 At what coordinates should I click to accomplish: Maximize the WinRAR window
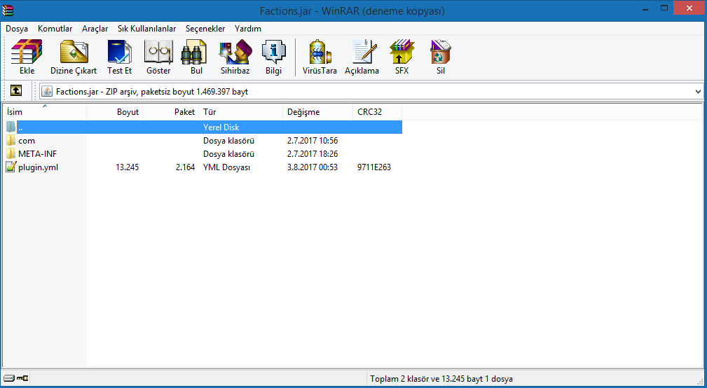click(x=664, y=8)
